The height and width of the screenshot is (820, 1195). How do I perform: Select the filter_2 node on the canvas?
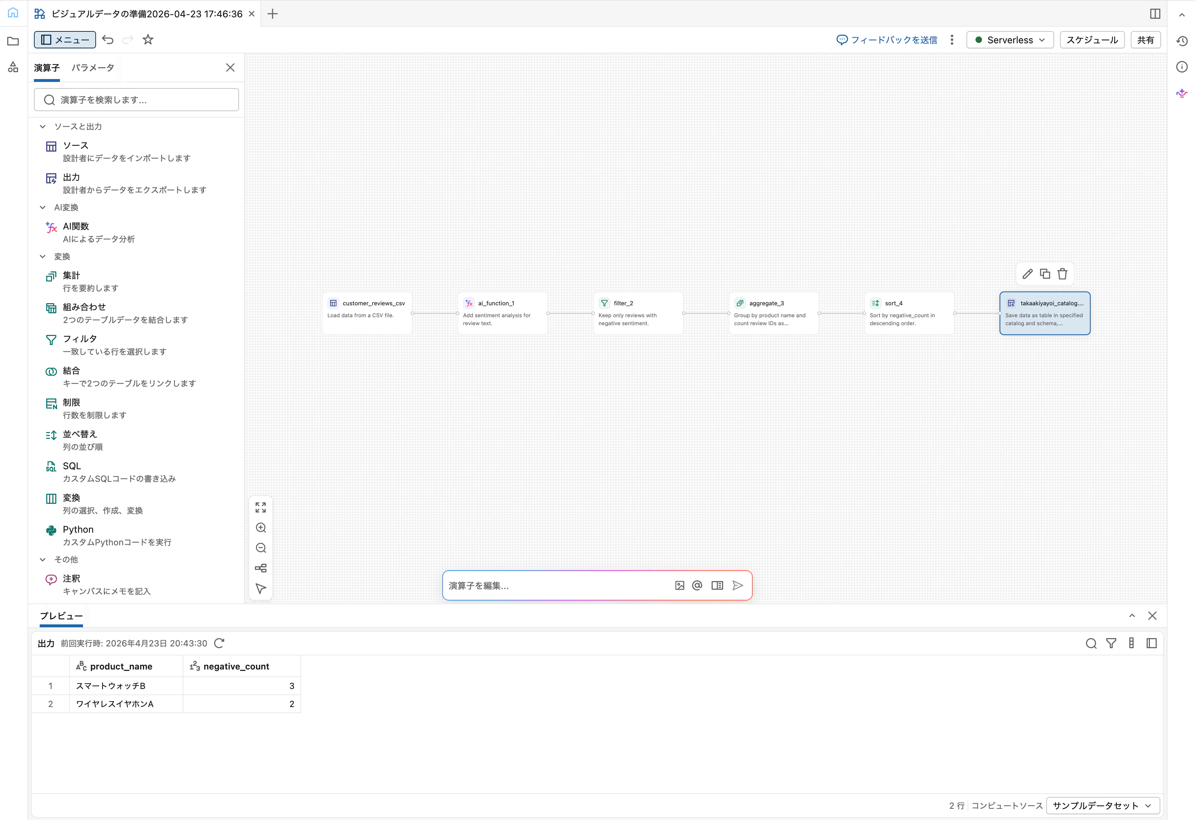[x=638, y=313]
